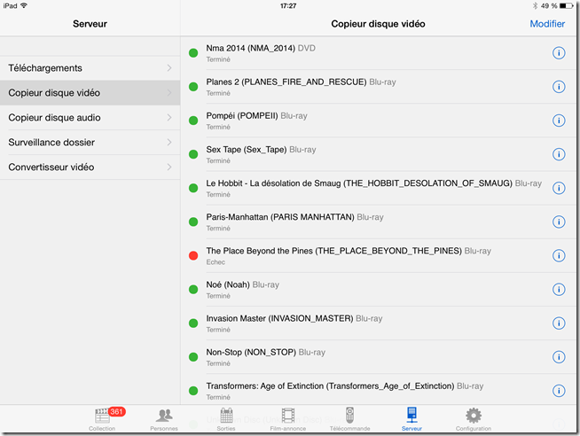Select Copieur disque vidéo in sidebar
580x436 pixels.
(x=90, y=93)
